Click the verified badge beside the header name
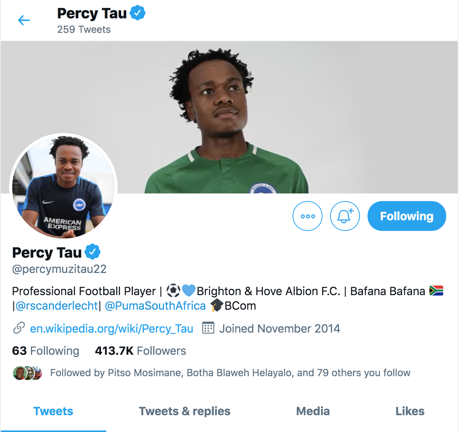 [x=138, y=13]
